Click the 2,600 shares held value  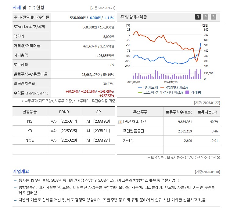(188, 141)
